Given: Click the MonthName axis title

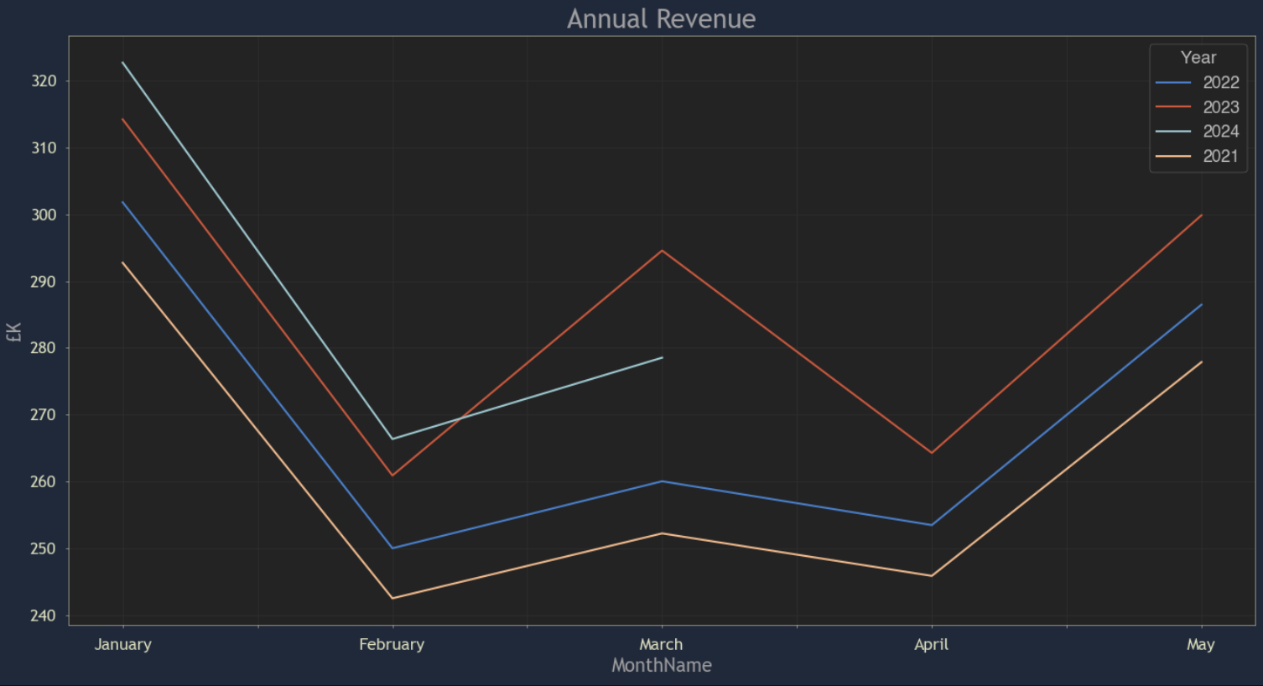Looking at the screenshot, I should (x=662, y=665).
